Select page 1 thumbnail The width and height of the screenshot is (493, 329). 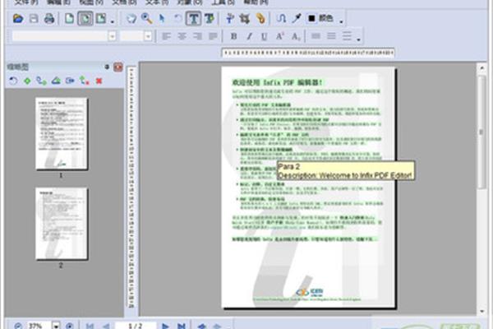tap(62, 133)
